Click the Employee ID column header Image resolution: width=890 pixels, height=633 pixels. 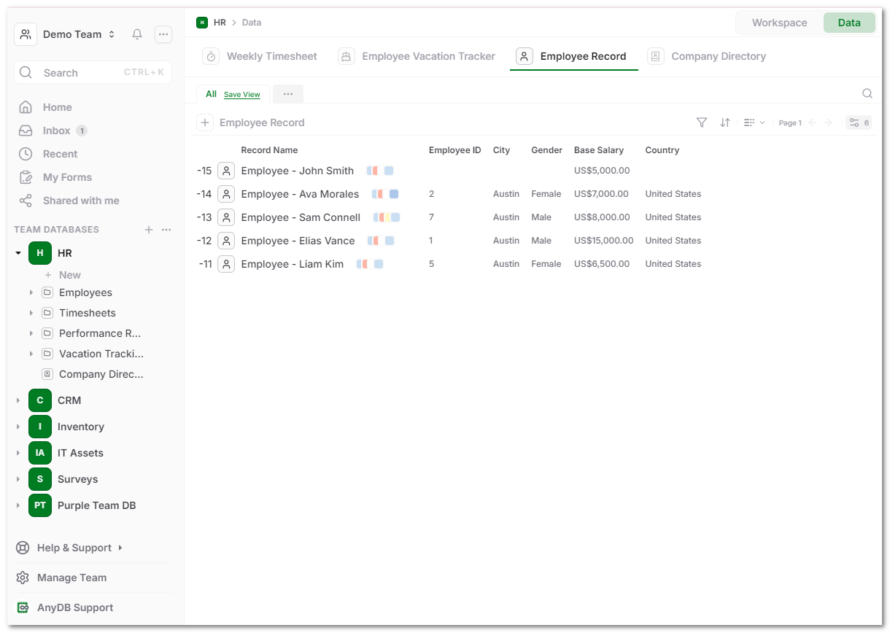coord(454,149)
